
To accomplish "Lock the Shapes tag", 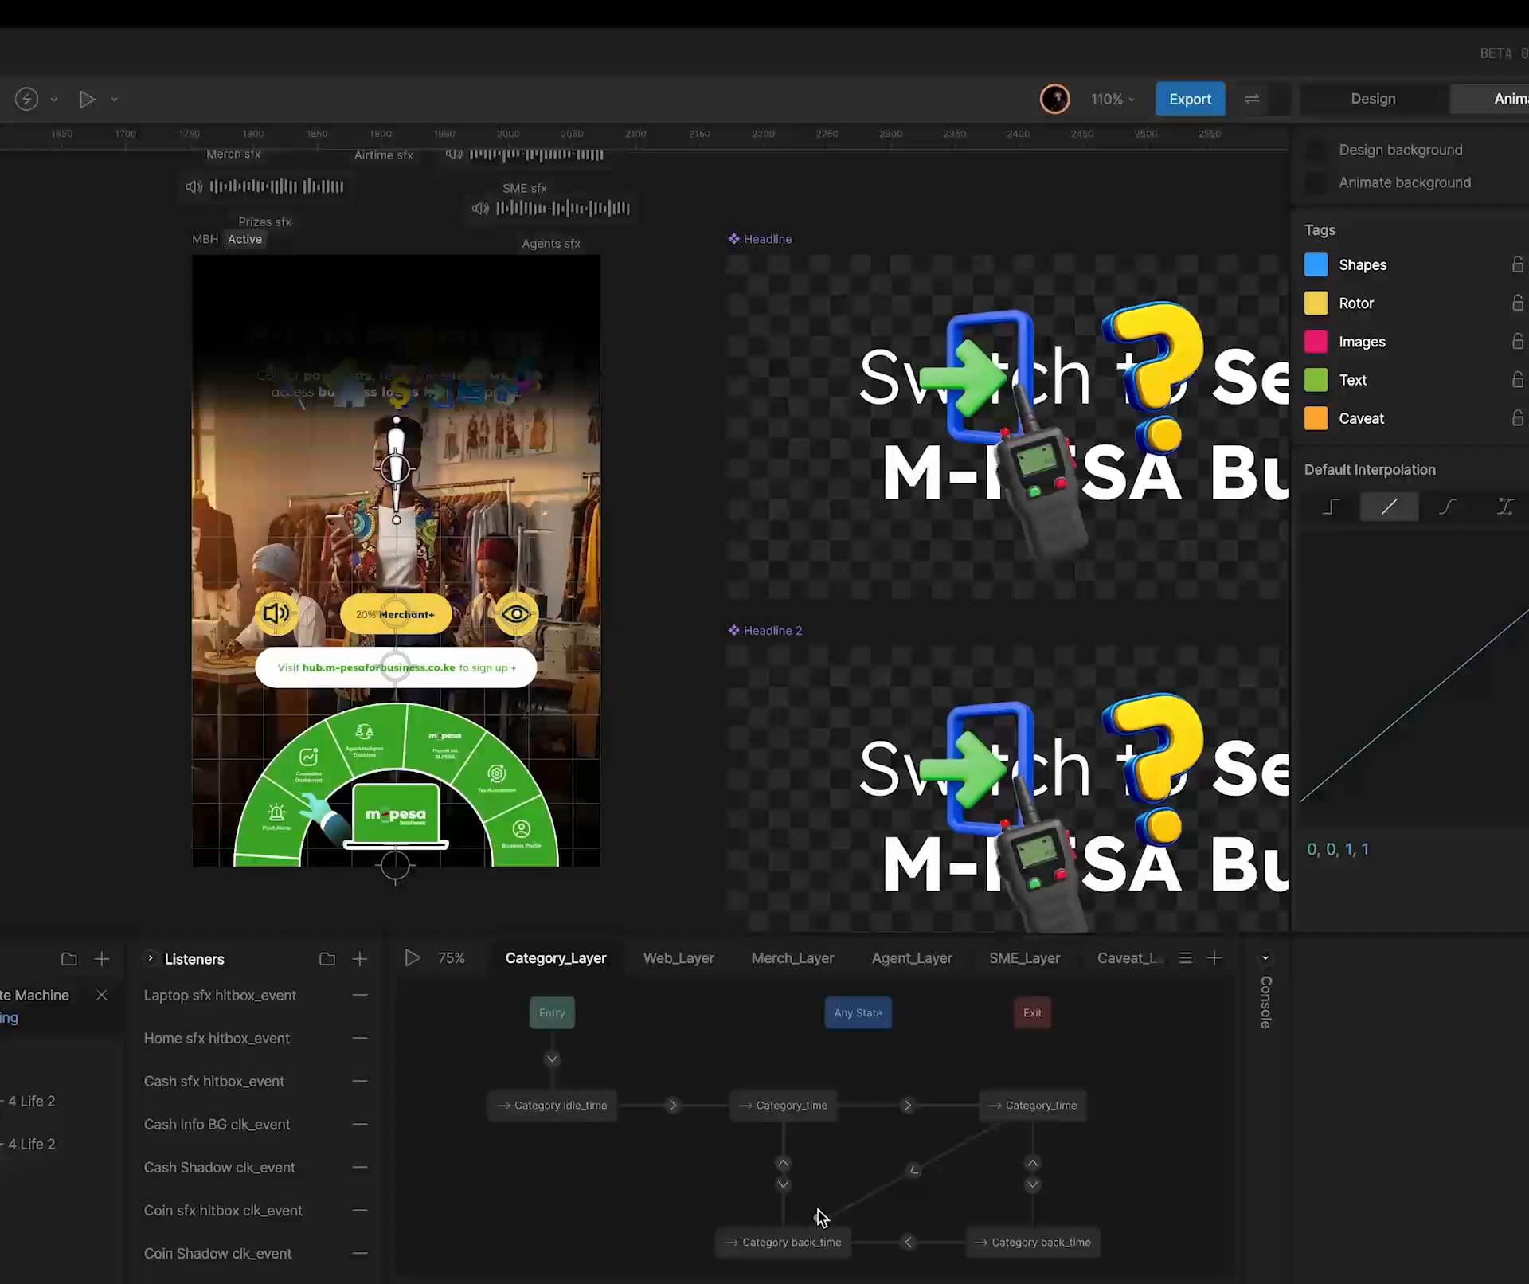I will pos(1518,264).
